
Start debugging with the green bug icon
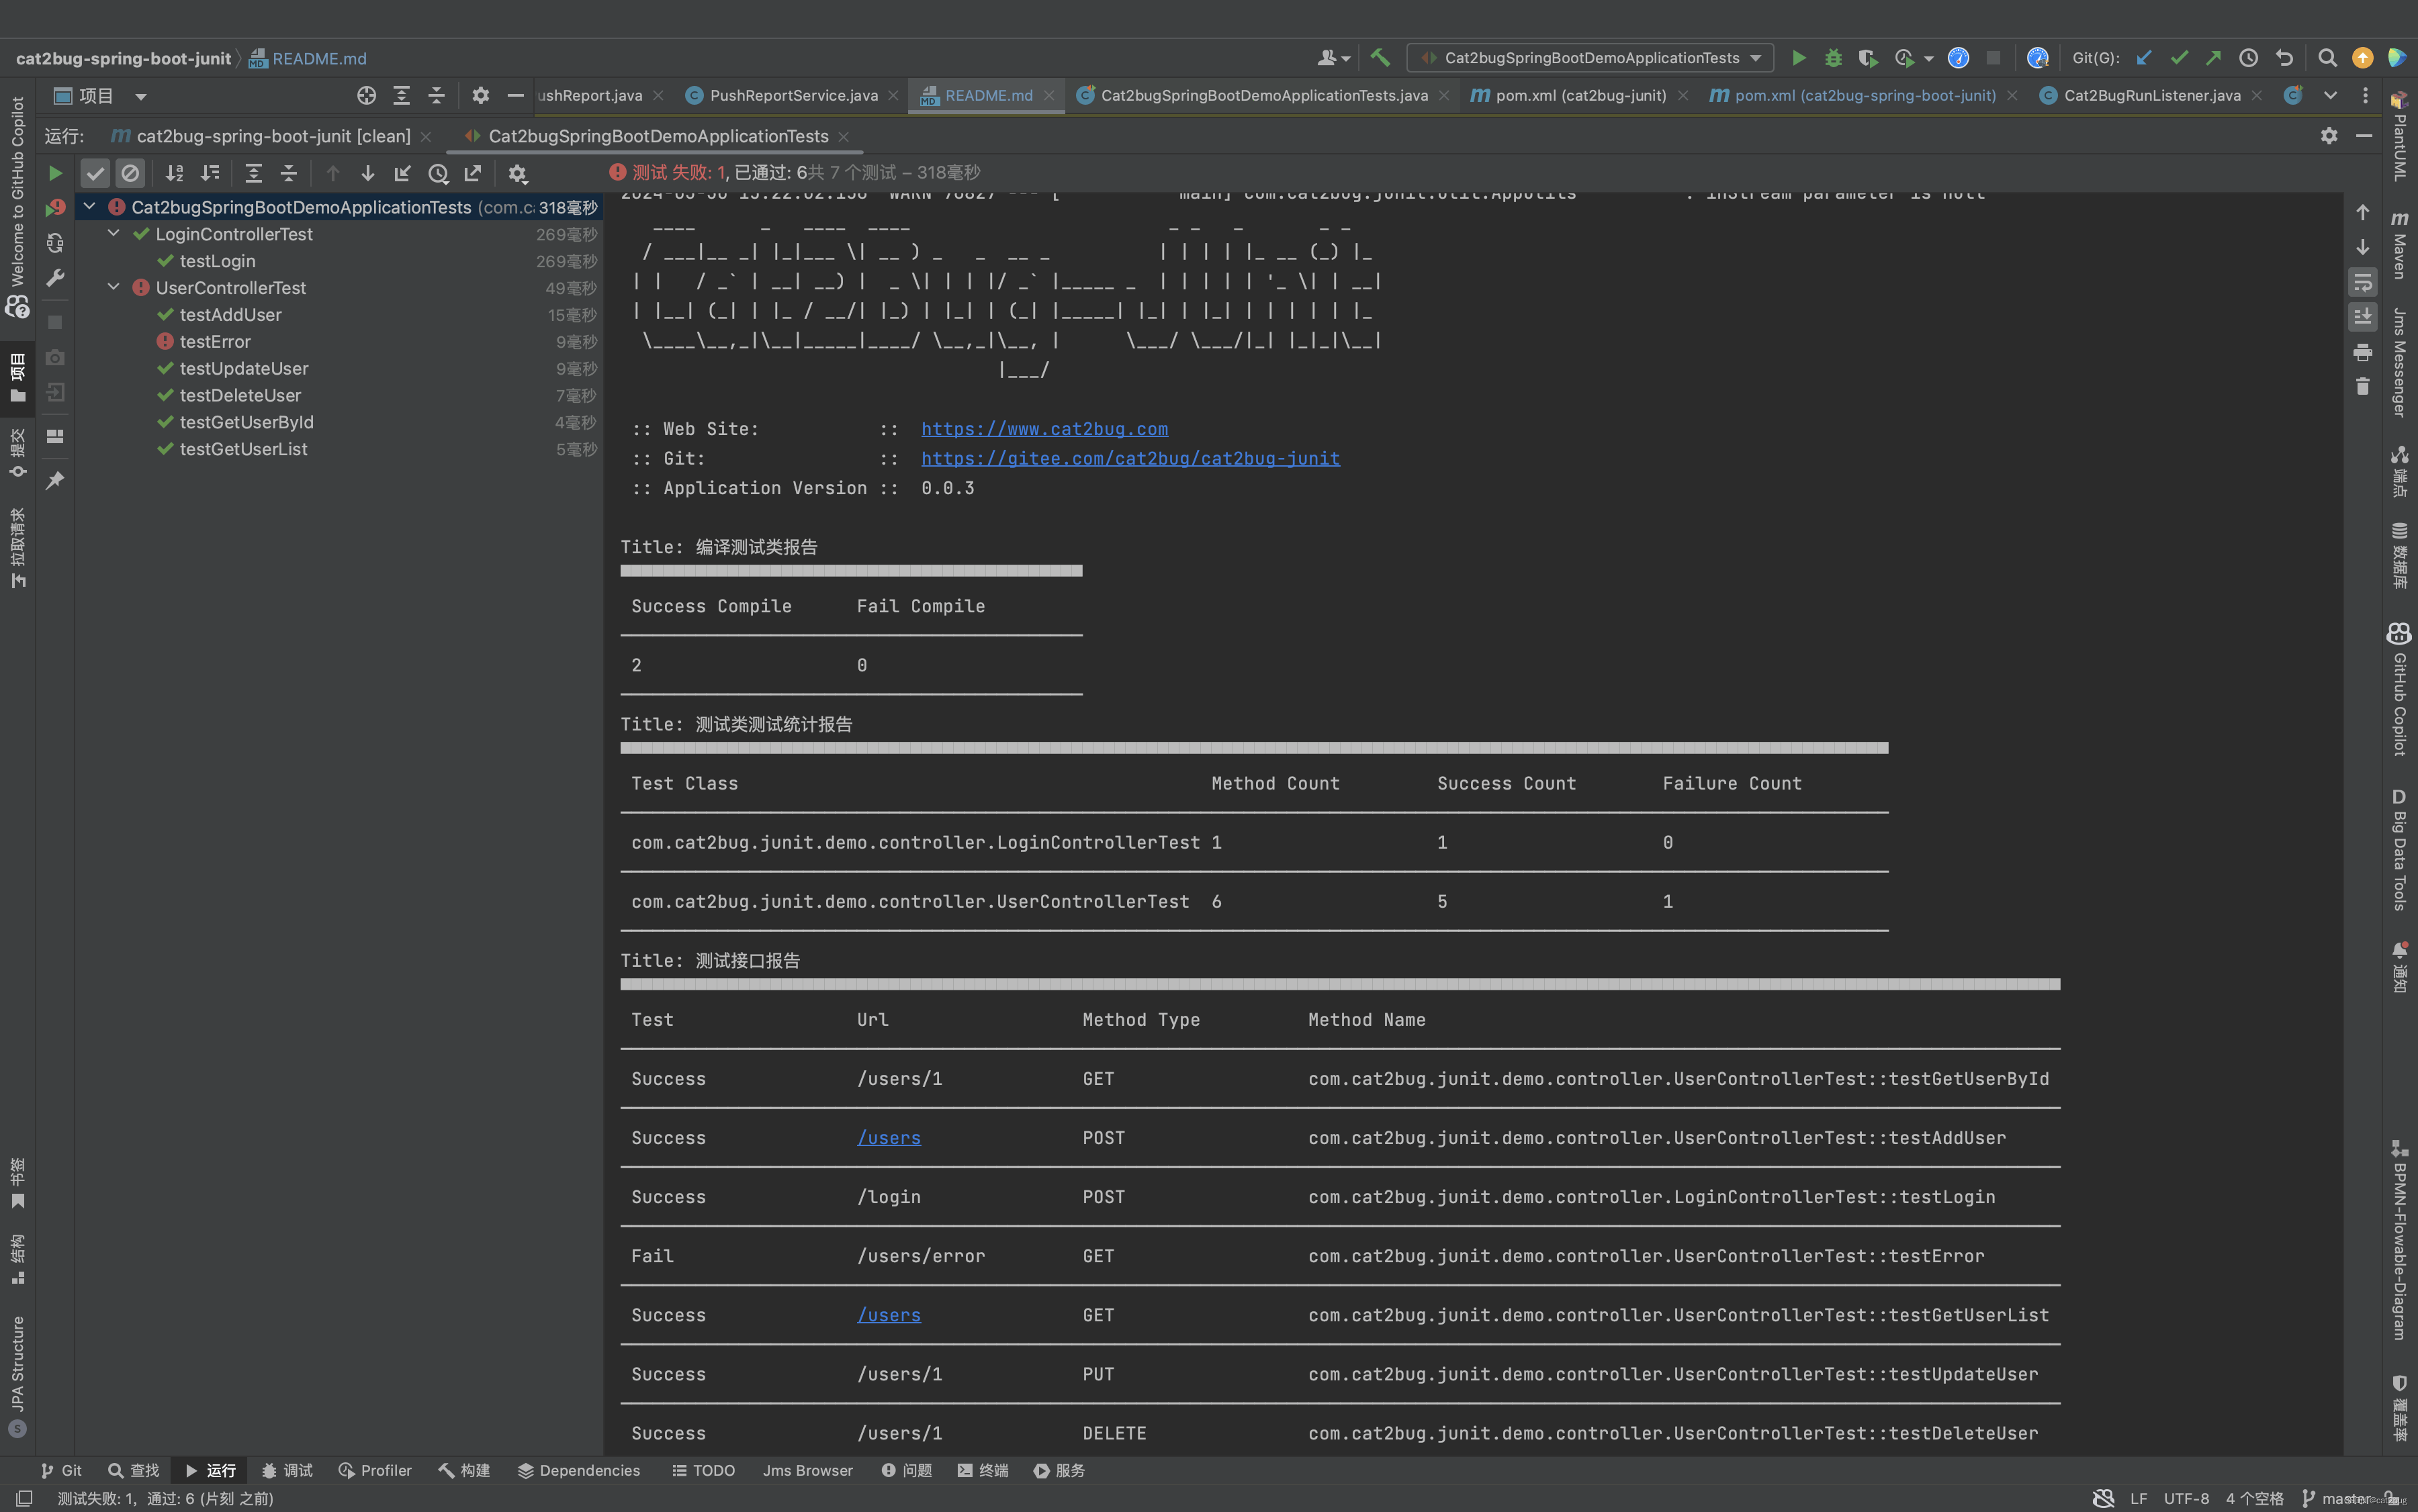[1833, 58]
